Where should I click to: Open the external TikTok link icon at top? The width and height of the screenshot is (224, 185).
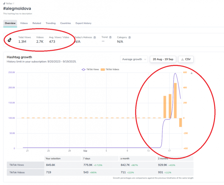(13, 3)
